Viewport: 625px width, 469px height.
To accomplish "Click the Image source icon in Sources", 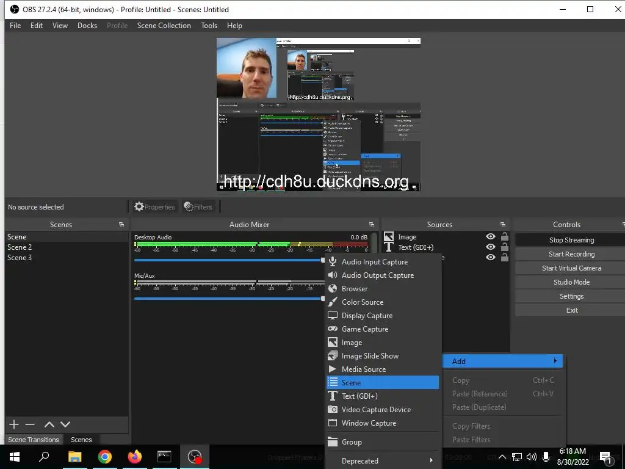I will (389, 236).
